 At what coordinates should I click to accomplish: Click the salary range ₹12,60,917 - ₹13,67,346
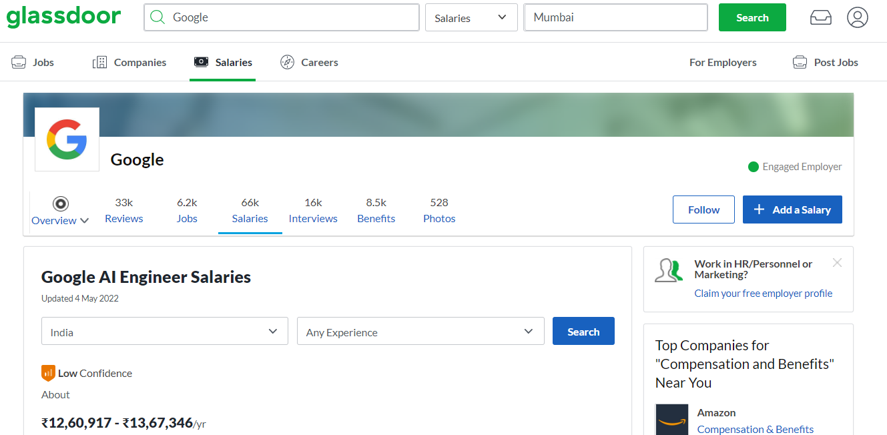[117, 423]
